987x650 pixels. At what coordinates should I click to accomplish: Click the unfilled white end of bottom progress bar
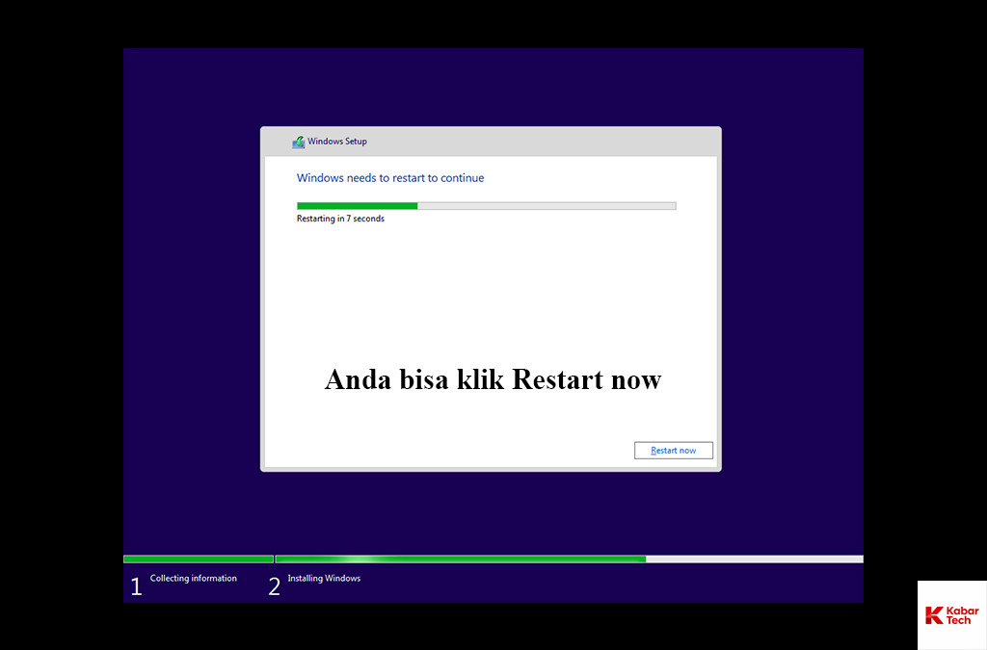(x=754, y=559)
